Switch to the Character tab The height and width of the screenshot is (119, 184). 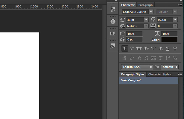[128, 5]
